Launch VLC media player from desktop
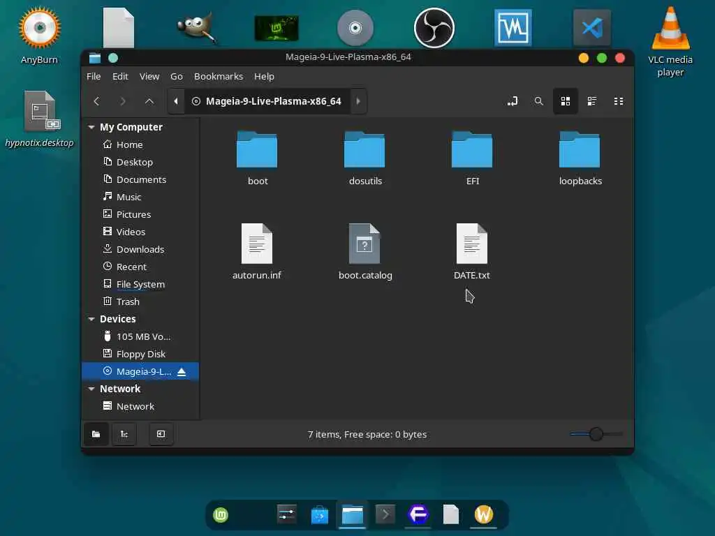The height and width of the screenshot is (536, 715). 670,41
